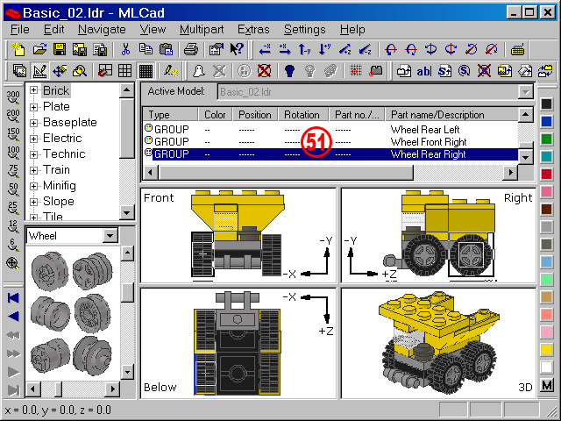561x421 pixels.
Task: Move the part in the +x direction
Action: coord(284,49)
